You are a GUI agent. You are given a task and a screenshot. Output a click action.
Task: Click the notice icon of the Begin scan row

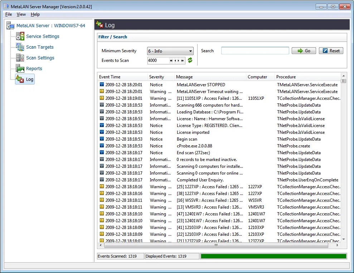click(102, 139)
